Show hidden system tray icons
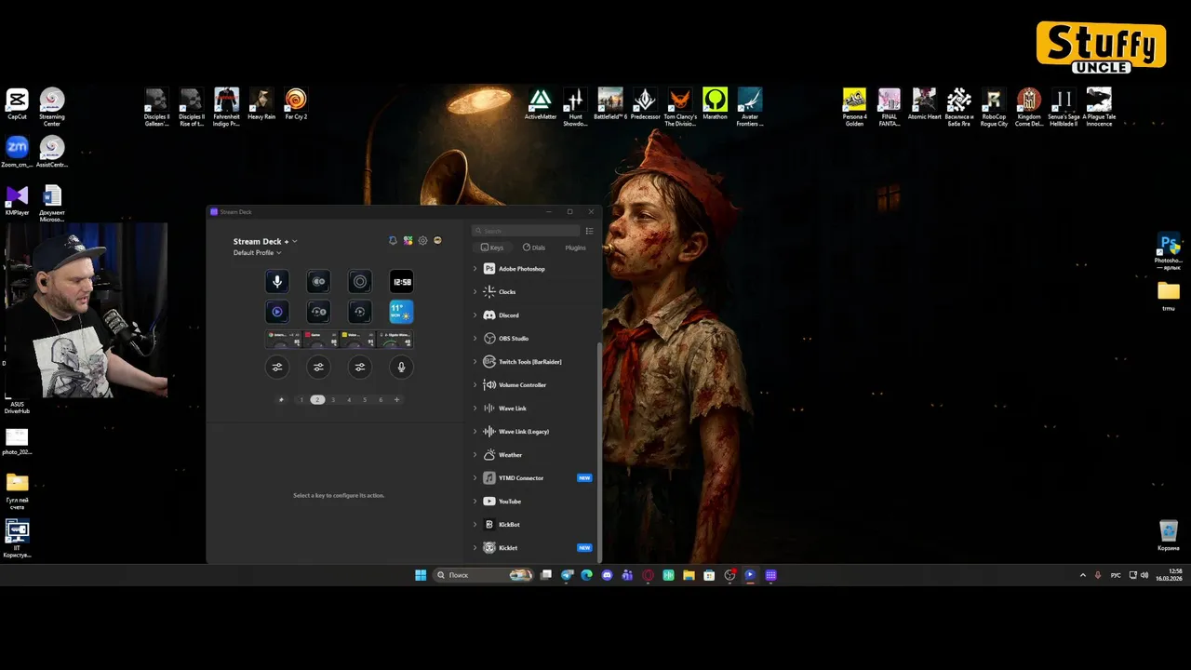 (1082, 575)
